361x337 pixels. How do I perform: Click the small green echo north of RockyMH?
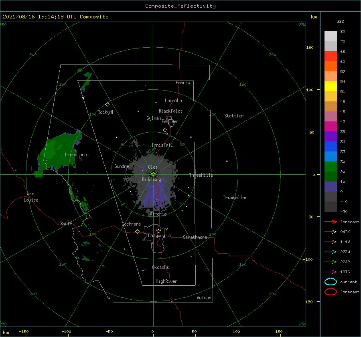[x=86, y=81]
